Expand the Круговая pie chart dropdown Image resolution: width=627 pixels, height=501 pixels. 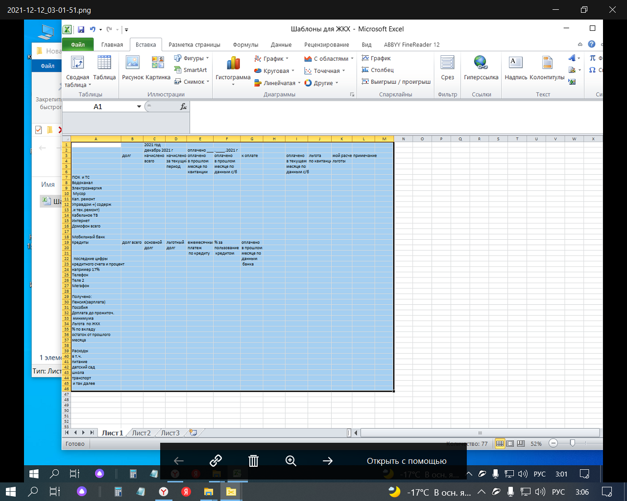274,71
